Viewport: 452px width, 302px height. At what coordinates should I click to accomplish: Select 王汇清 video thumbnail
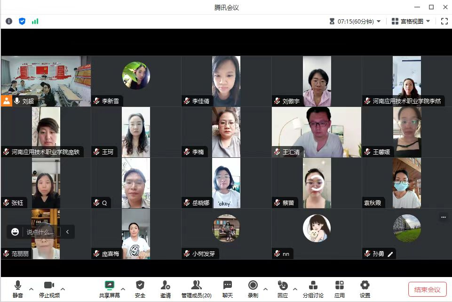tap(317, 132)
